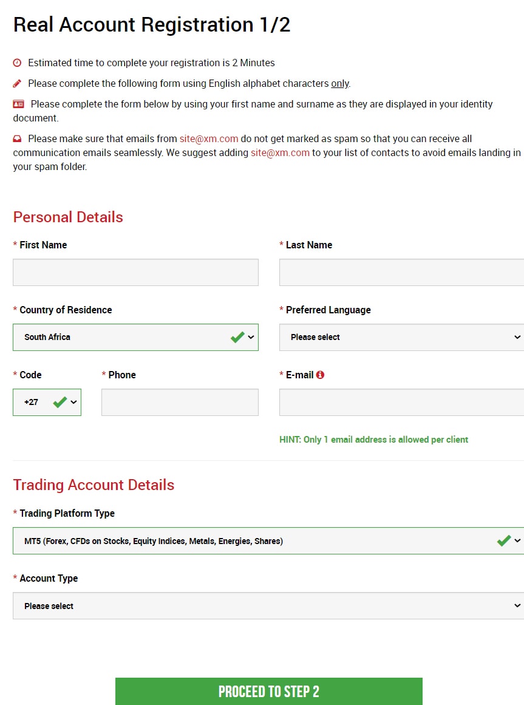524x705 pixels.
Task: Click the pencil icon beside English alphabet note
Action: tap(17, 83)
